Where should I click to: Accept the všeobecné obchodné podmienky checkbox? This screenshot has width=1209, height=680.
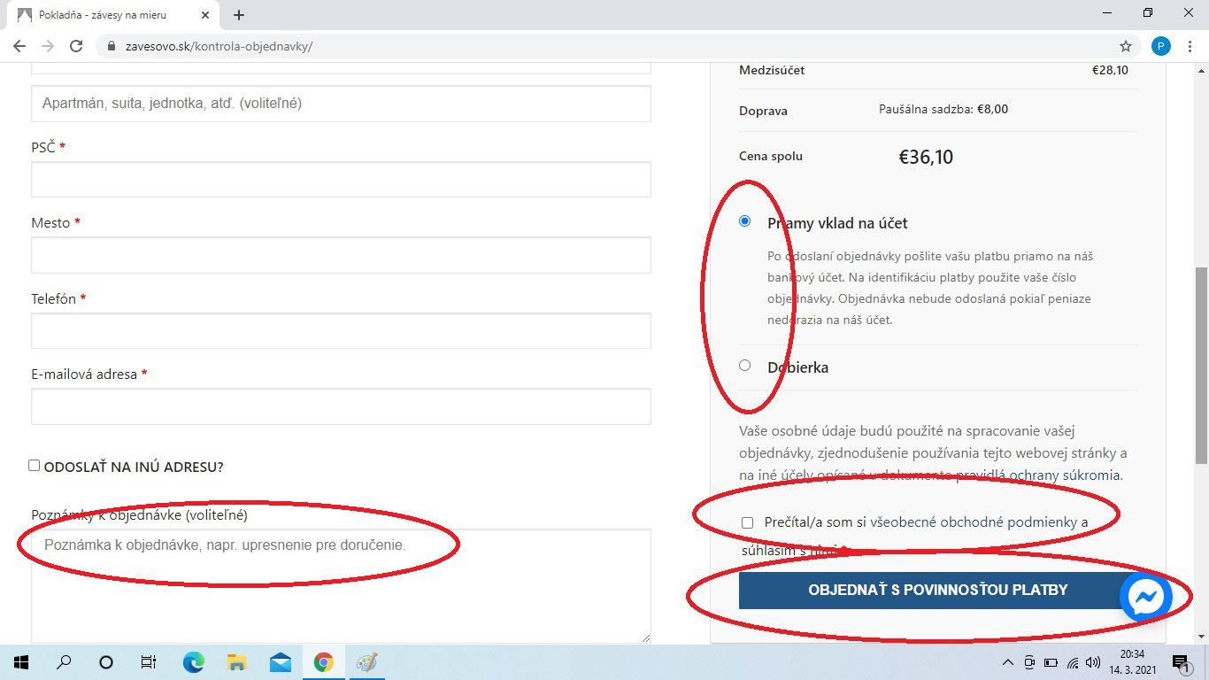coord(748,523)
